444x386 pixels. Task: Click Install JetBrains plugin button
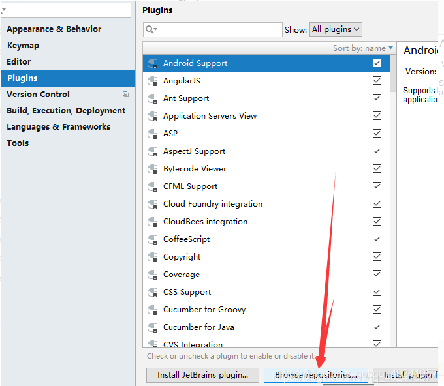click(203, 375)
